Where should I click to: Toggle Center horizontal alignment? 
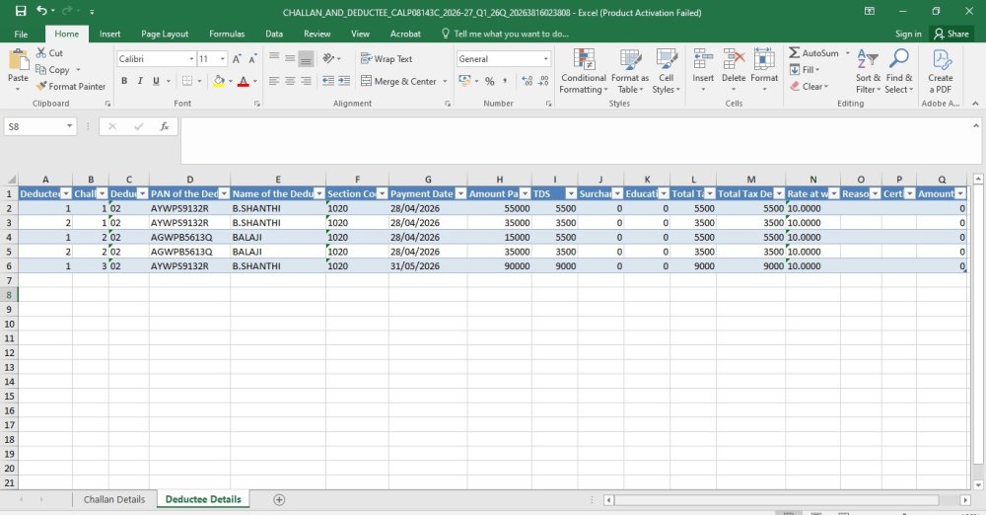(x=290, y=81)
